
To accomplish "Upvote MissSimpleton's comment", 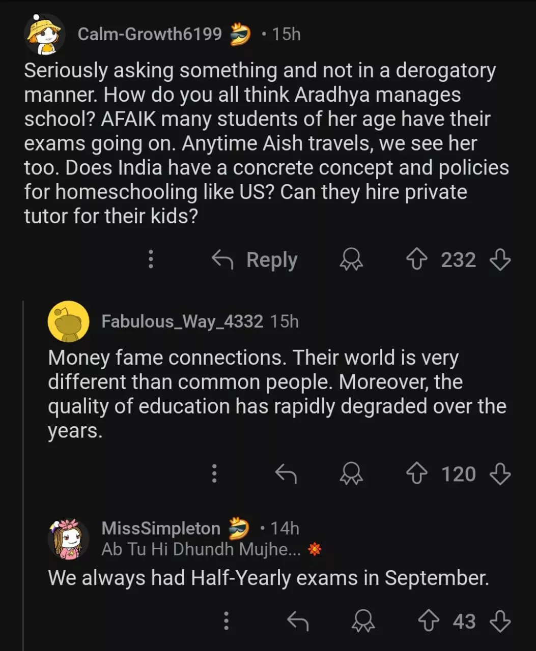I will click(429, 622).
